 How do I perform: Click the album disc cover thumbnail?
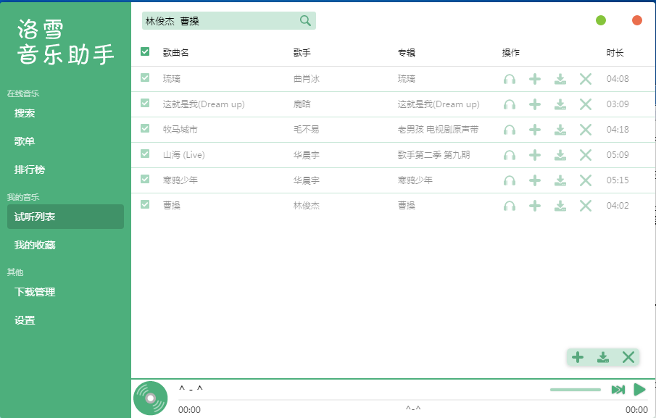[151, 398]
